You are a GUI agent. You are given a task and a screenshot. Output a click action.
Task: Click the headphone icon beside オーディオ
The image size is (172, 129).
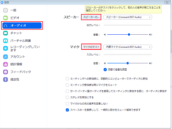(5, 25)
